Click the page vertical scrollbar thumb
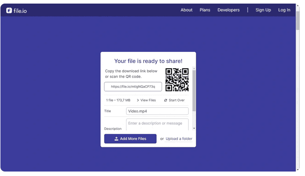The image size is (305, 176). coord(297,21)
